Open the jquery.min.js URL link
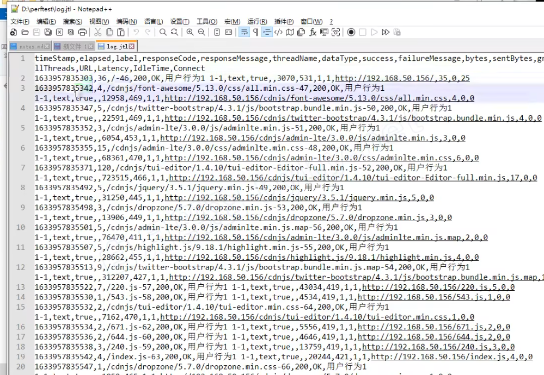544x375 pixels. [299, 197]
